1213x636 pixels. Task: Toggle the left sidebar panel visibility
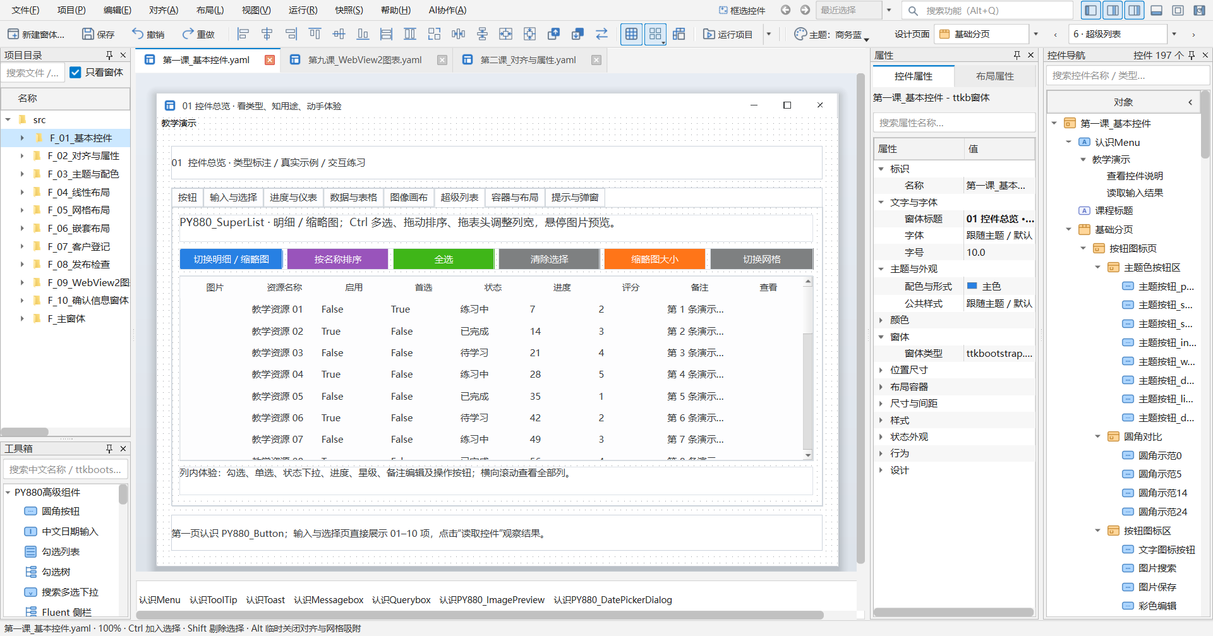click(x=1090, y=10)
